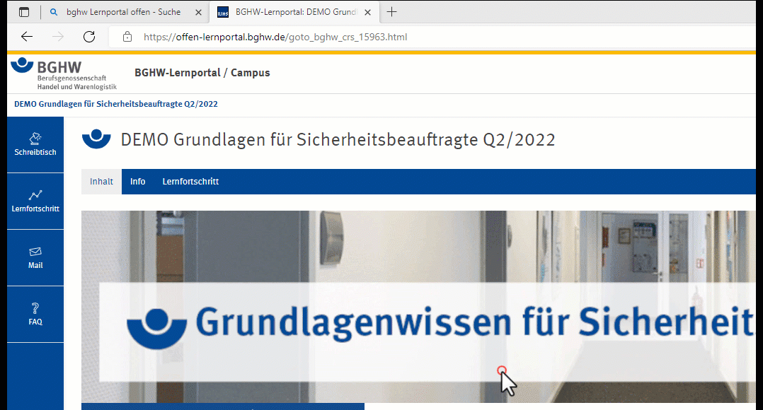Open the Lernfortschritt tab in course bar
The image size is (763, 410).
191,182
